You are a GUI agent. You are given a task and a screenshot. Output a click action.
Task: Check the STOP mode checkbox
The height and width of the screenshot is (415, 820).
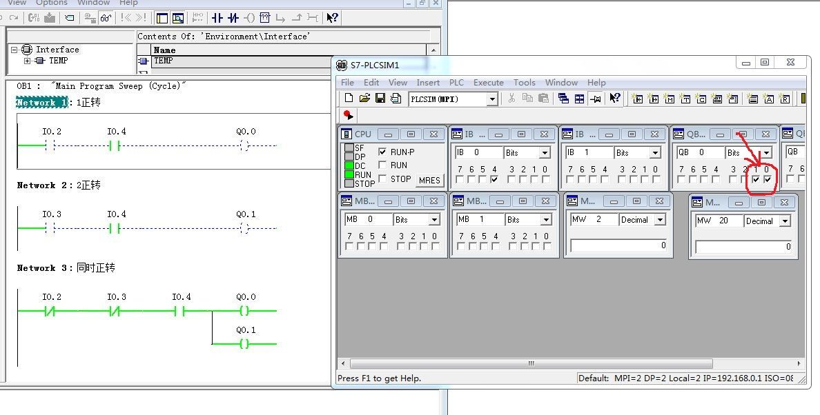point(382,179)
